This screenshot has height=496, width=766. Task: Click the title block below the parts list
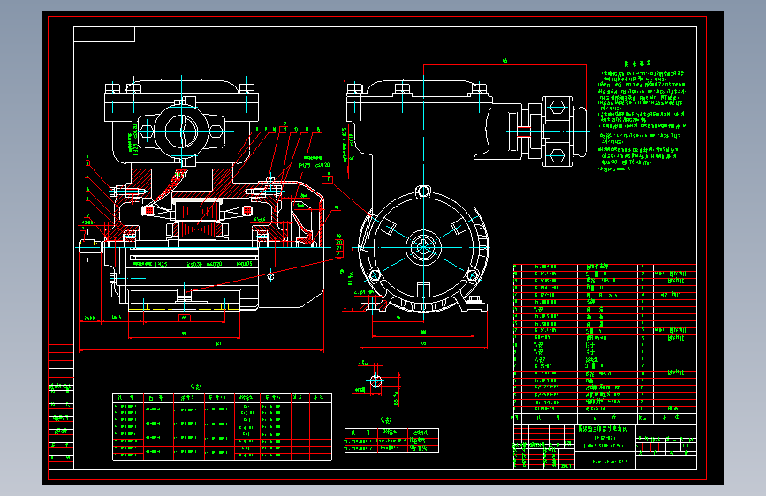(x=605, y=447)
